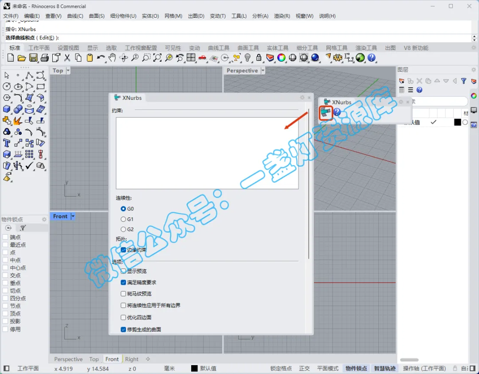Select the Text tool T icon
The width and height of the screenshot is (479, 374).
7,143
